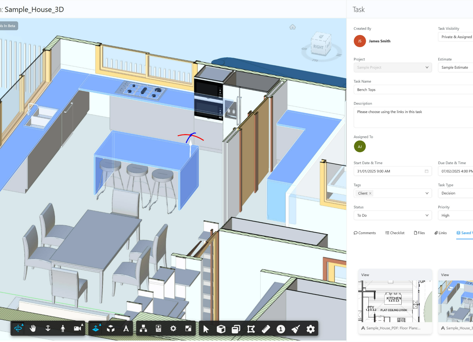
Task: Switch to the Comments tab
Action: (365, 233)
